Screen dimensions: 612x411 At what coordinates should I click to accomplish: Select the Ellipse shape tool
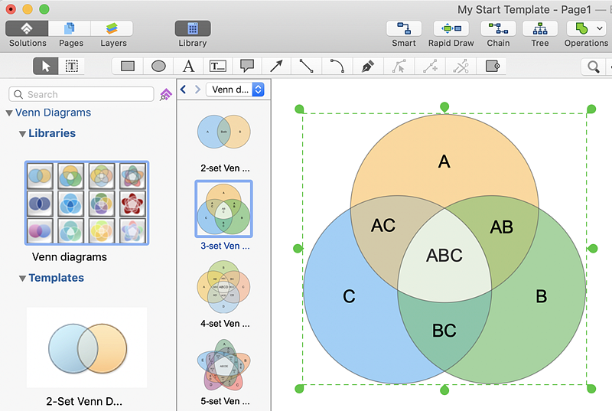[x=158, y=67]
